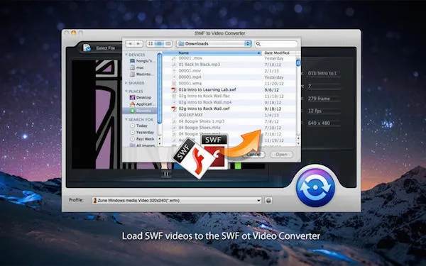Click the Cancel button in file dialog
This screenshot has height=266, width=426.
click(x=253, y=155)
